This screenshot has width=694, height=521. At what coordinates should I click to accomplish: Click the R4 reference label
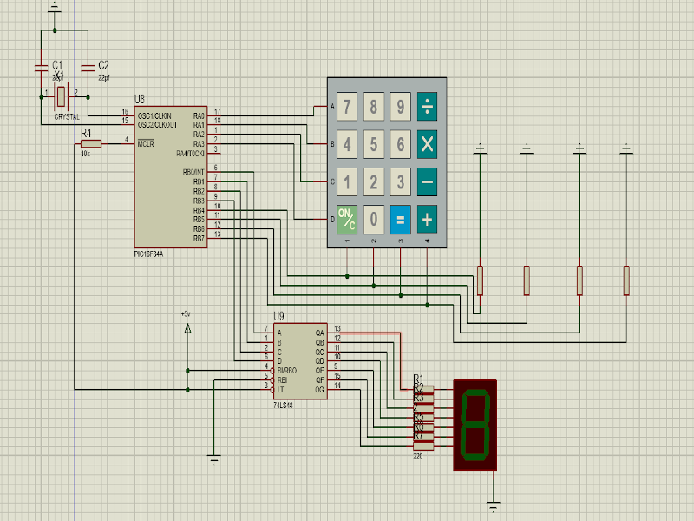tap(86, 133)
